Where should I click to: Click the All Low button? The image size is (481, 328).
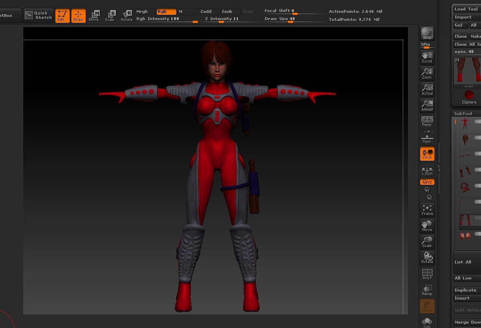467,278
